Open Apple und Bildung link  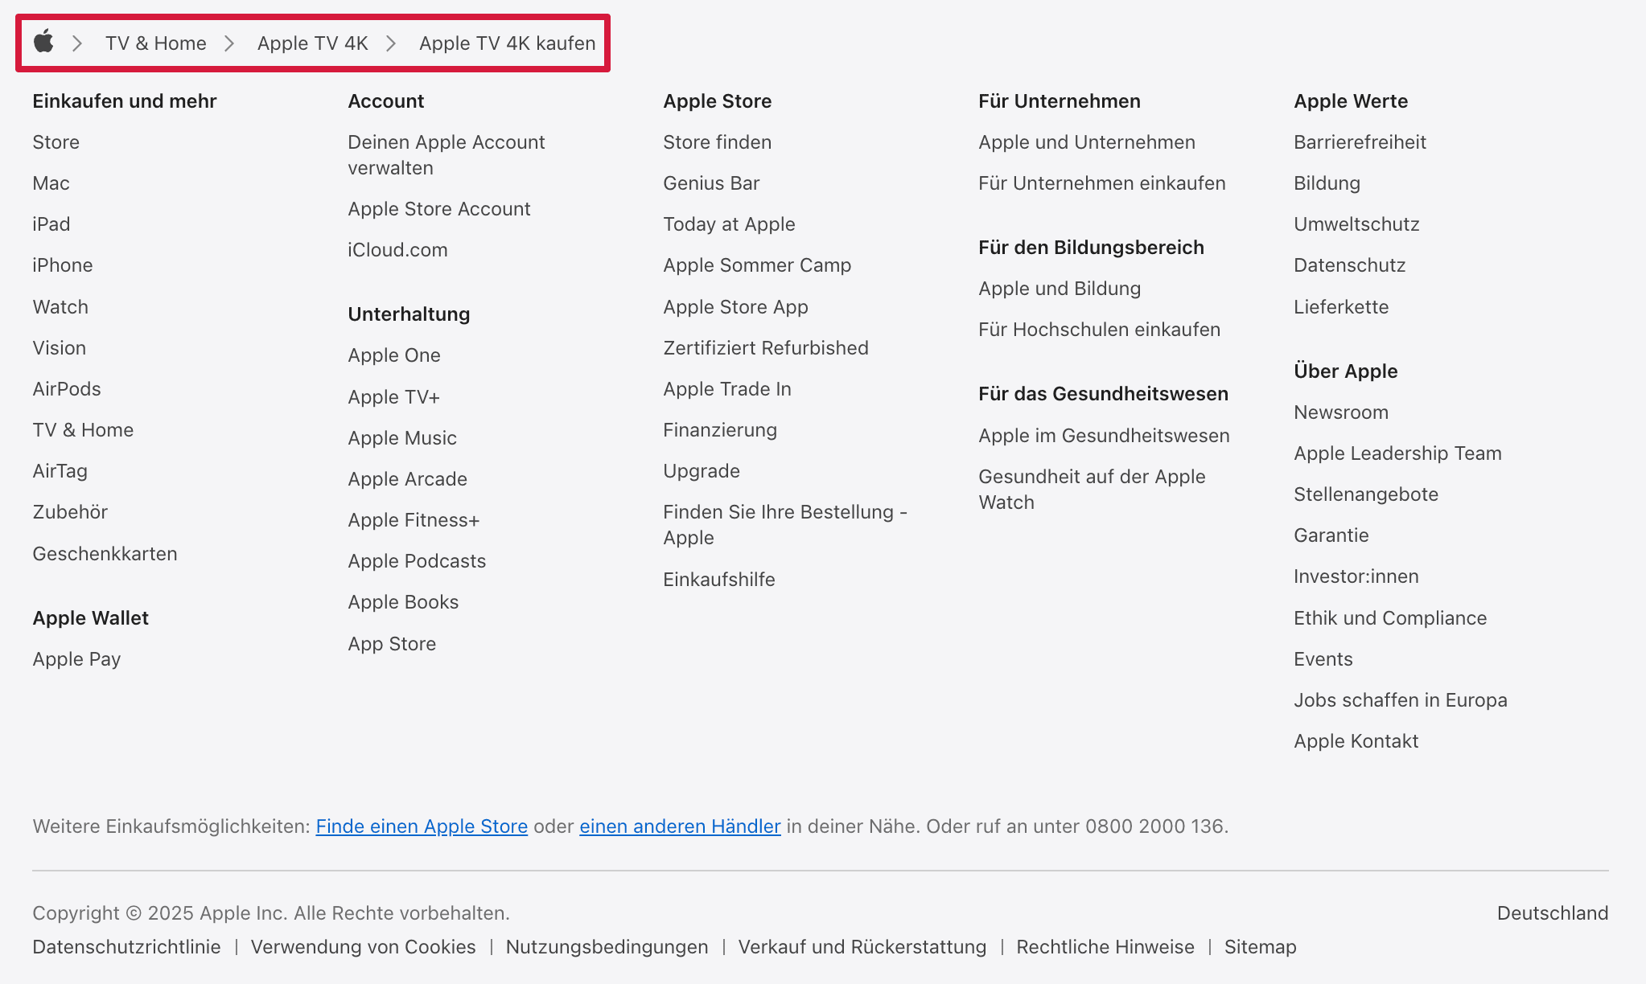1060,289
